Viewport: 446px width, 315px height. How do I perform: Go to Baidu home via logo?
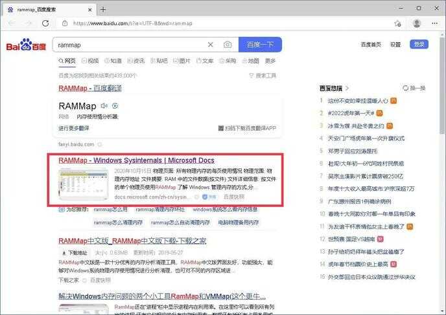26,45
